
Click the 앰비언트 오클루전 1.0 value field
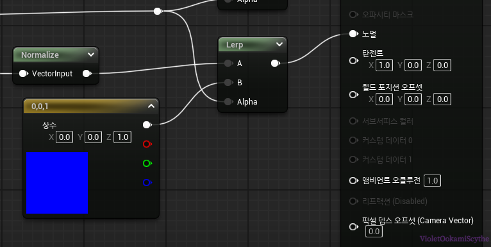(432, 180)
